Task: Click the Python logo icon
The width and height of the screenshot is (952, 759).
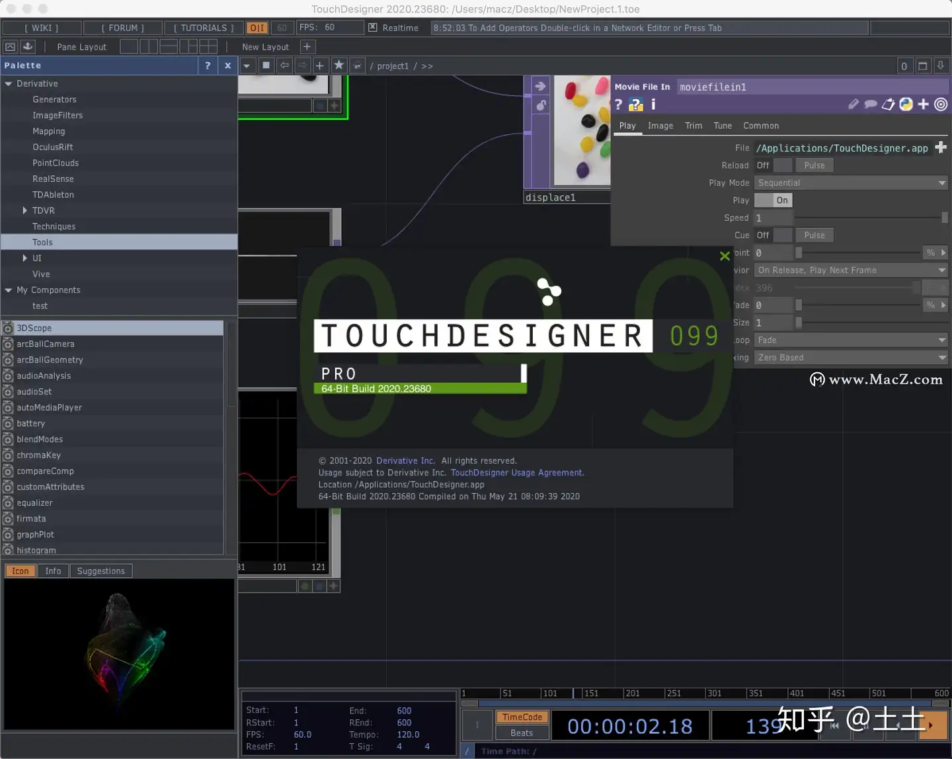Action: 906,104
